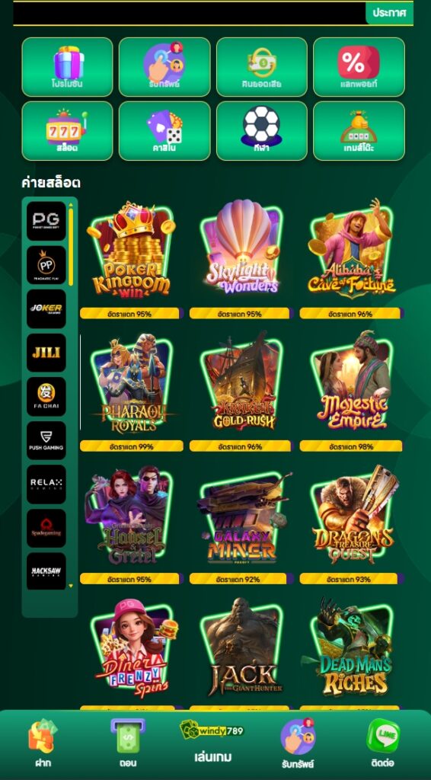Click down arrow of provider list

point(71,586)
